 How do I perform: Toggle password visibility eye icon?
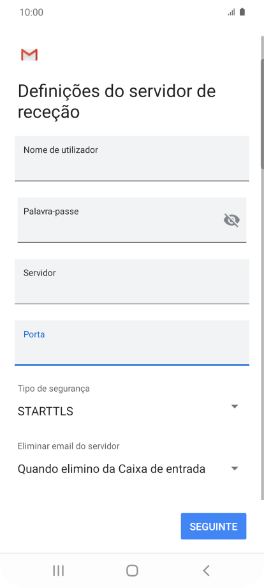point(231,220)
